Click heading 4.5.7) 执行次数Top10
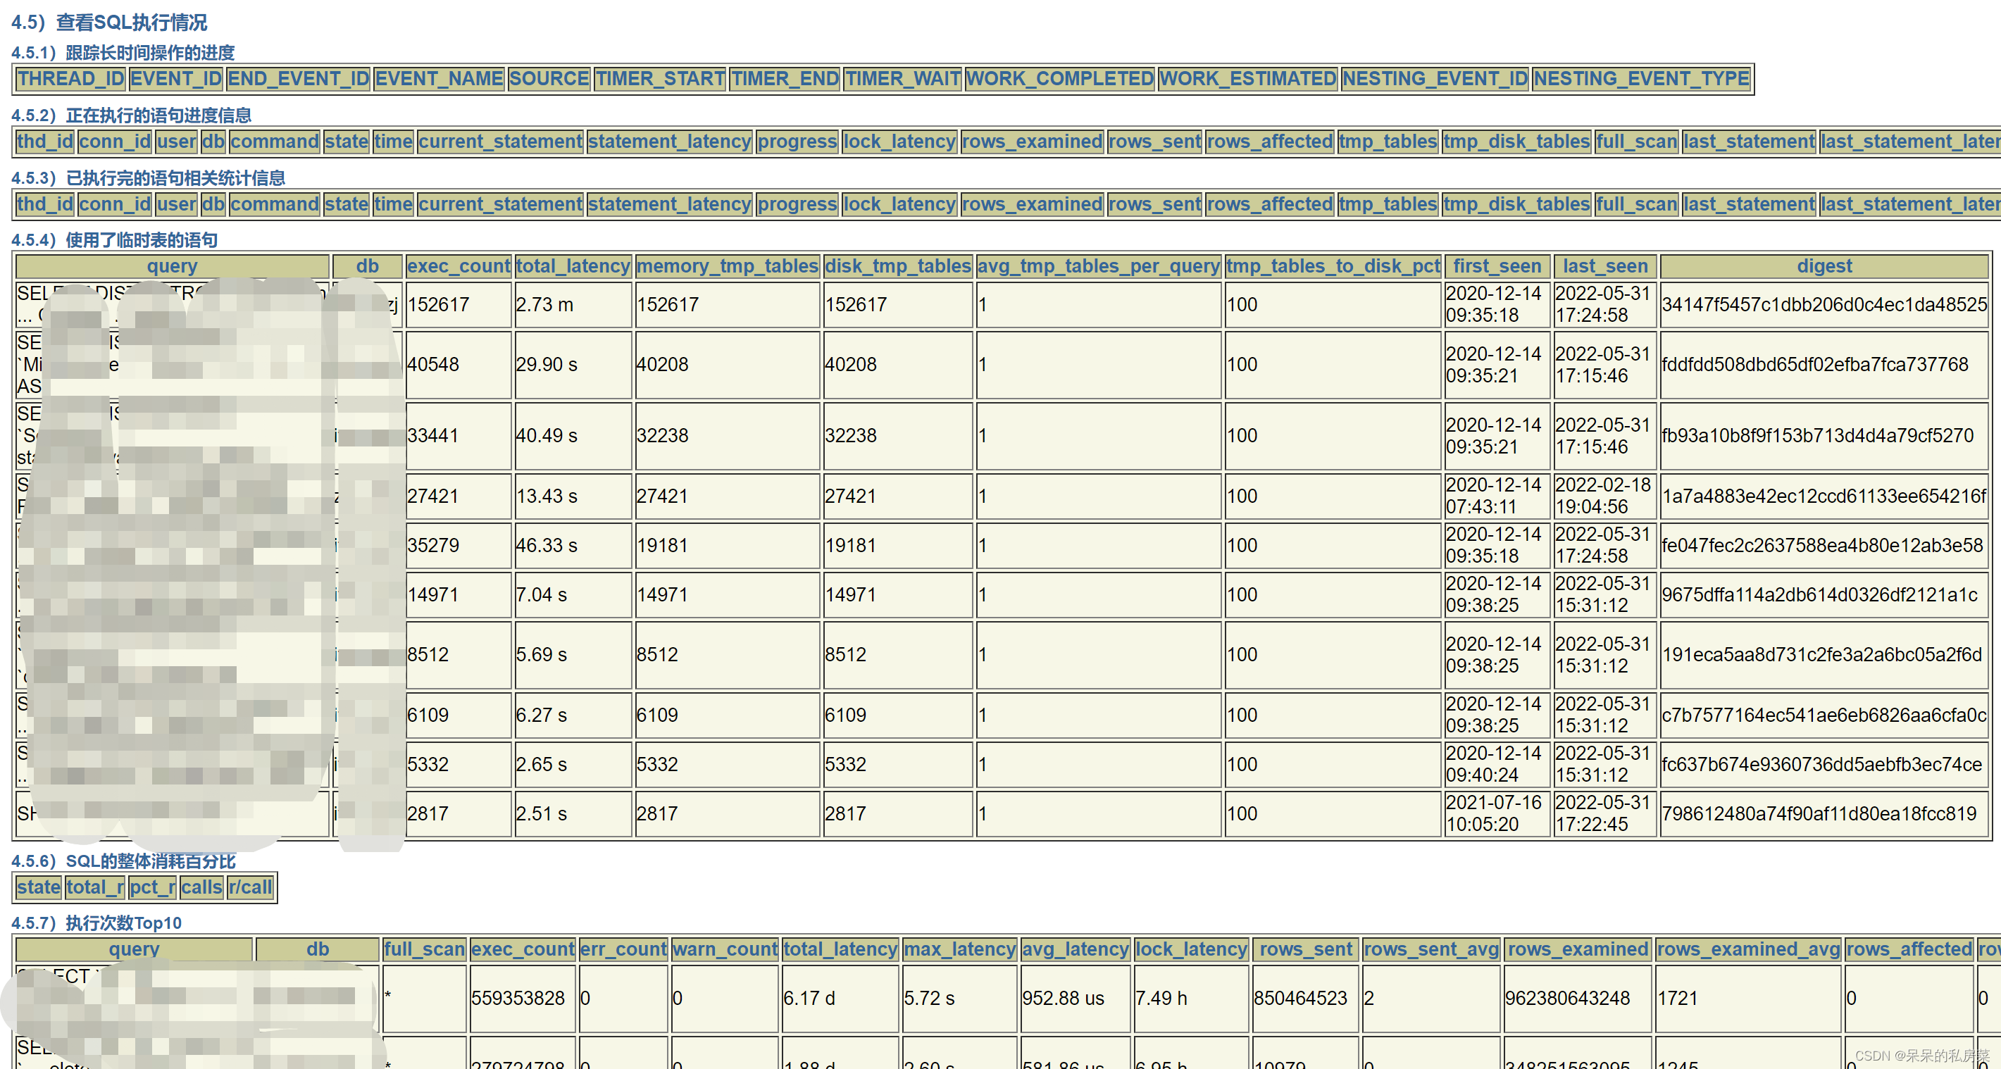Viewport: 2001px width, 1069px height. pos(96,923)
